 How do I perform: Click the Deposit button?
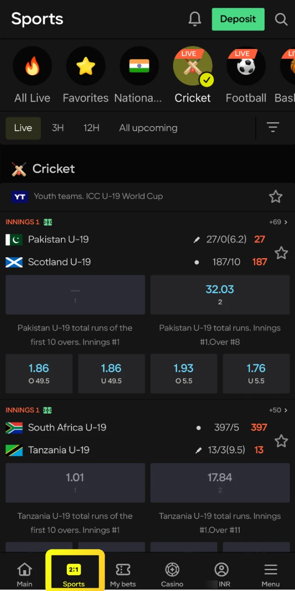point(238,19)
